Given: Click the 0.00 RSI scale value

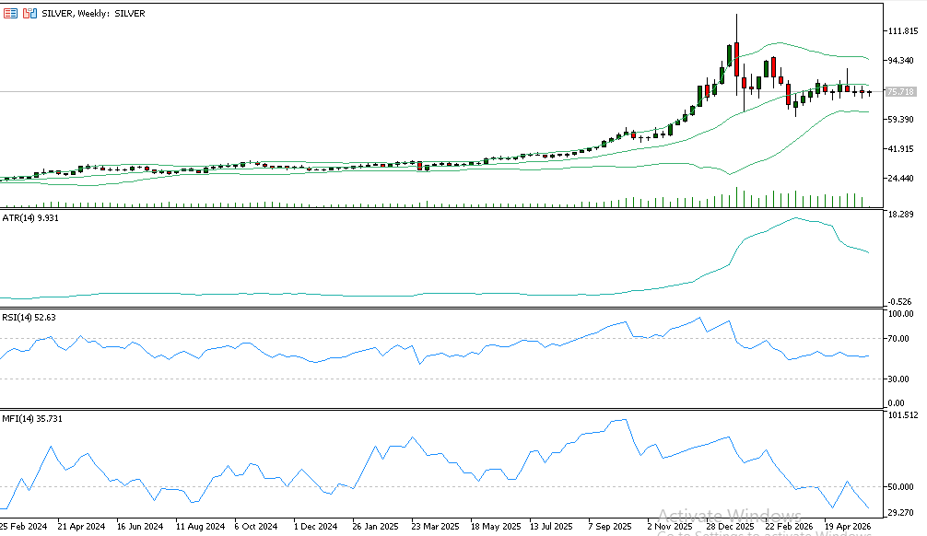Looking at the screenshot, I should tap(897, 403).
